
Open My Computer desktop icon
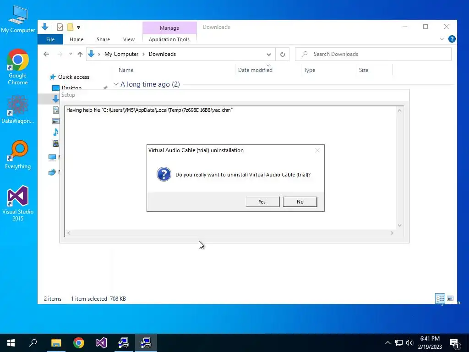[18, 19]
